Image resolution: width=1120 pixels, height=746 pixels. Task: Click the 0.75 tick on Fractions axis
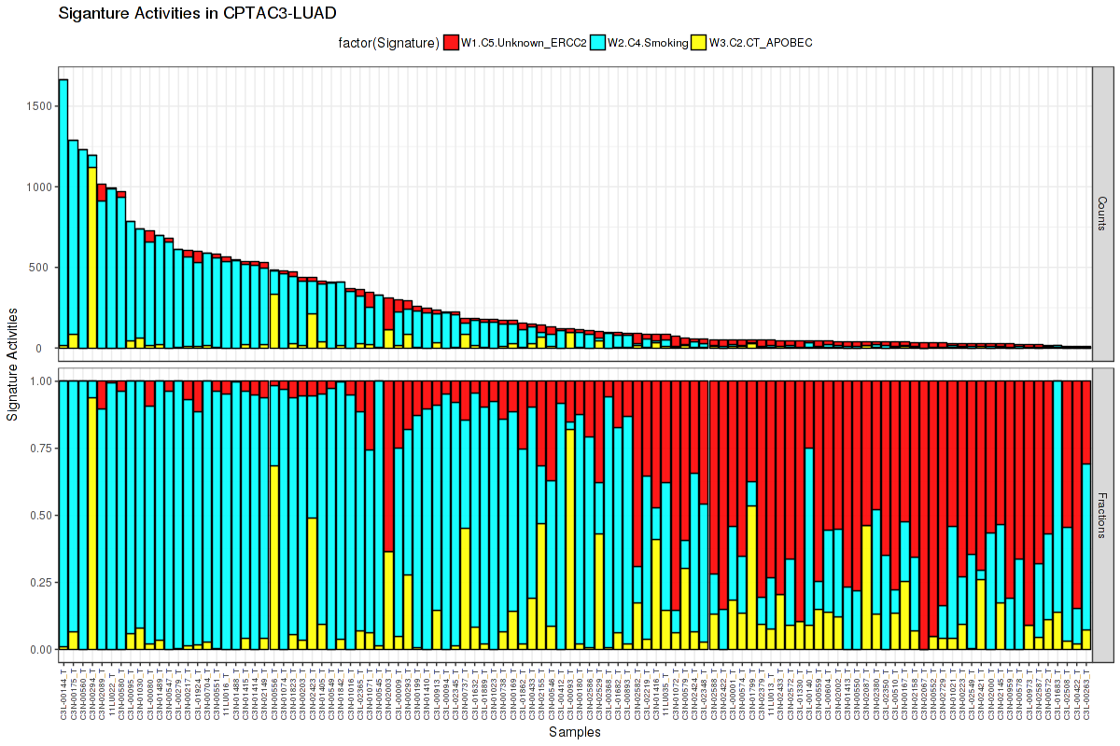click(39, 448)
